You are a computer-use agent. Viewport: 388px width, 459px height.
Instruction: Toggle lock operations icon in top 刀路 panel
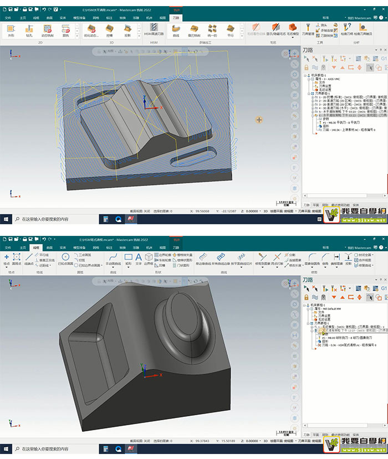(307, 68)
